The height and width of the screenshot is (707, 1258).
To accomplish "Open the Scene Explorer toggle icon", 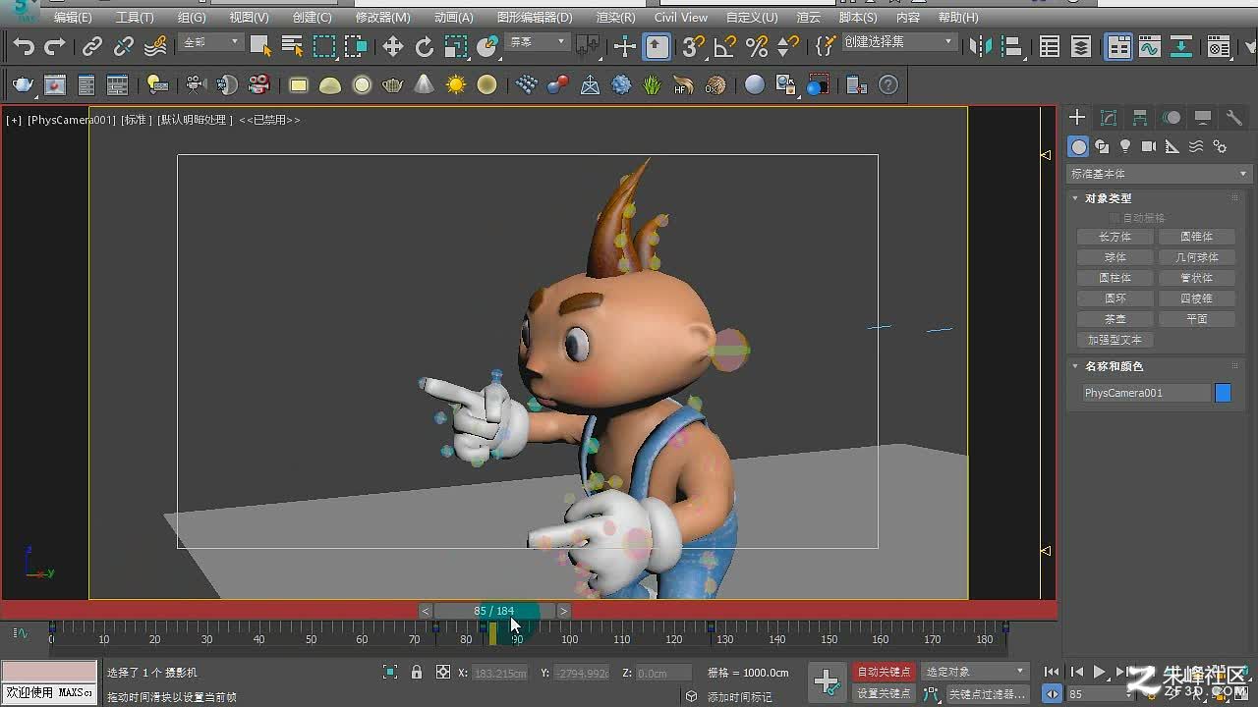I will 1050,46.
